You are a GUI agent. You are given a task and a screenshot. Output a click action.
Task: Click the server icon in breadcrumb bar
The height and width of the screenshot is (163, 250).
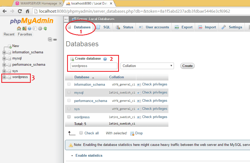click(74, 19)
